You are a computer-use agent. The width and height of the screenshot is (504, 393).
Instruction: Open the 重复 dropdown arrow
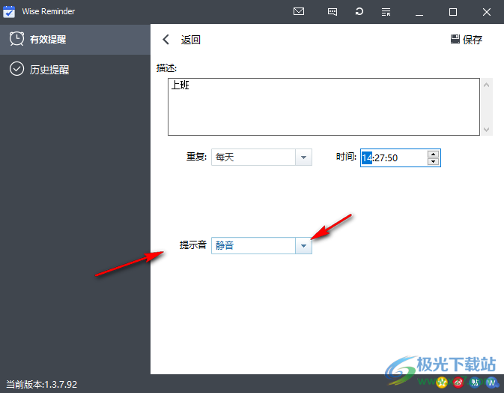pyautogui.click(x=303, y=157)
